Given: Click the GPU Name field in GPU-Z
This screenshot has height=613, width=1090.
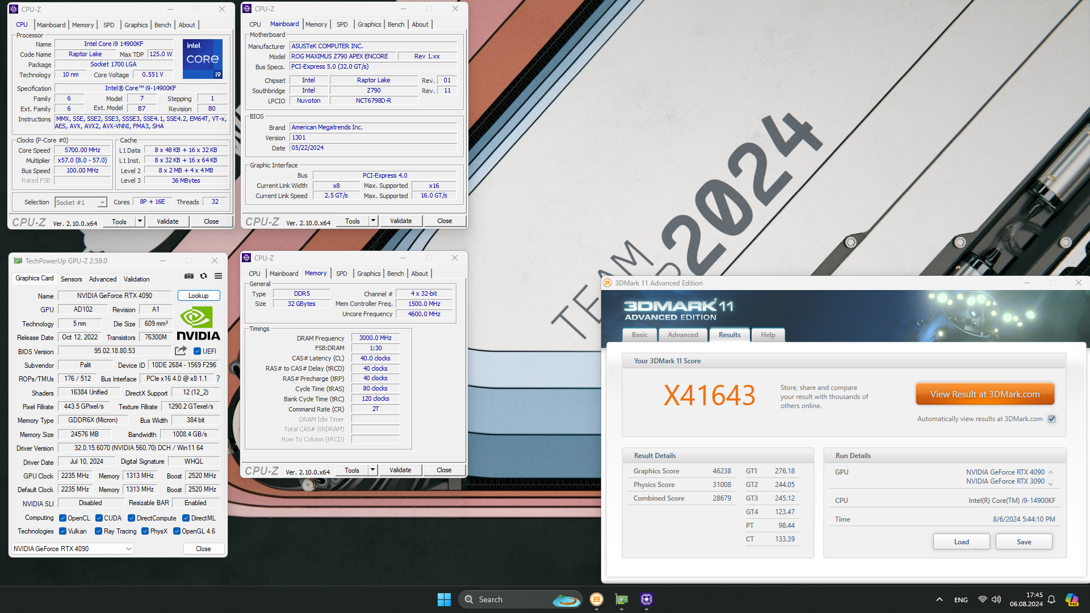Looking at the screenshot, I should 114,296.
